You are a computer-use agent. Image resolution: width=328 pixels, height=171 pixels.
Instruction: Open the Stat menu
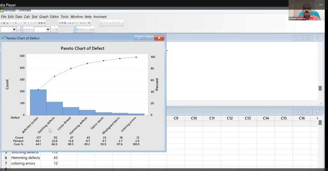click(35, 17)
